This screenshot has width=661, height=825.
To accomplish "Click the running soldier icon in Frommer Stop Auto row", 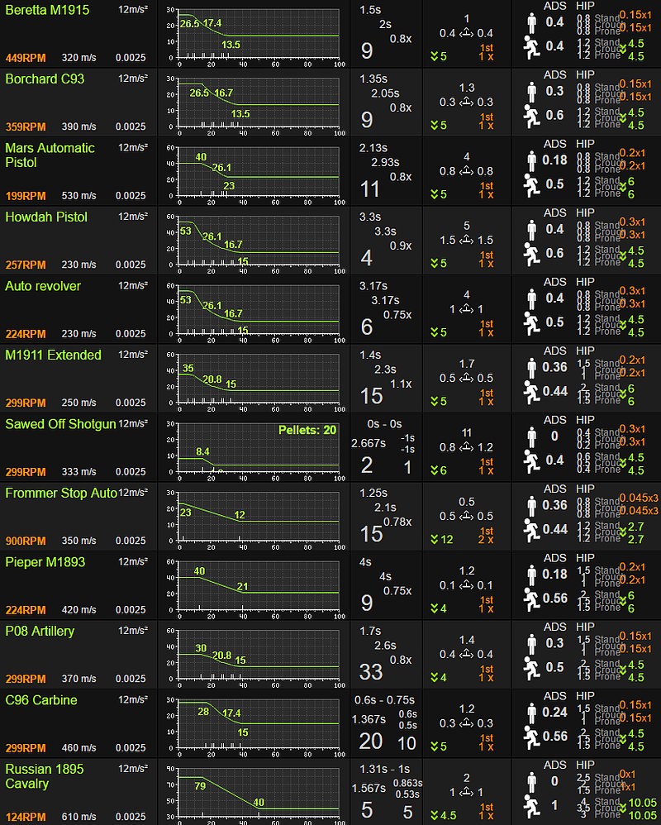I will tap(531, 530).
